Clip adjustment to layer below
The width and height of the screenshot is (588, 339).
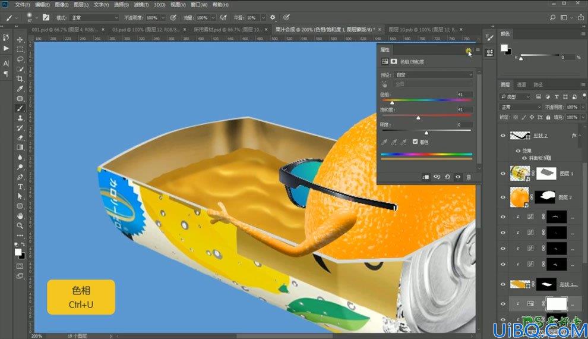coord(426,177)
